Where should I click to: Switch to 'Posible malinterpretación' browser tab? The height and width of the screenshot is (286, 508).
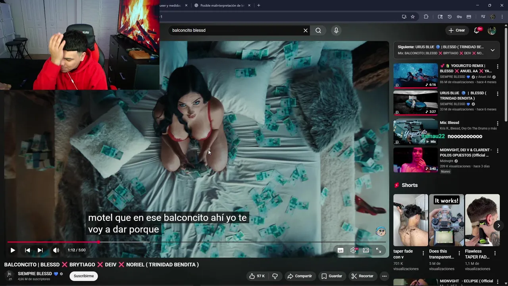pos(222,6)
